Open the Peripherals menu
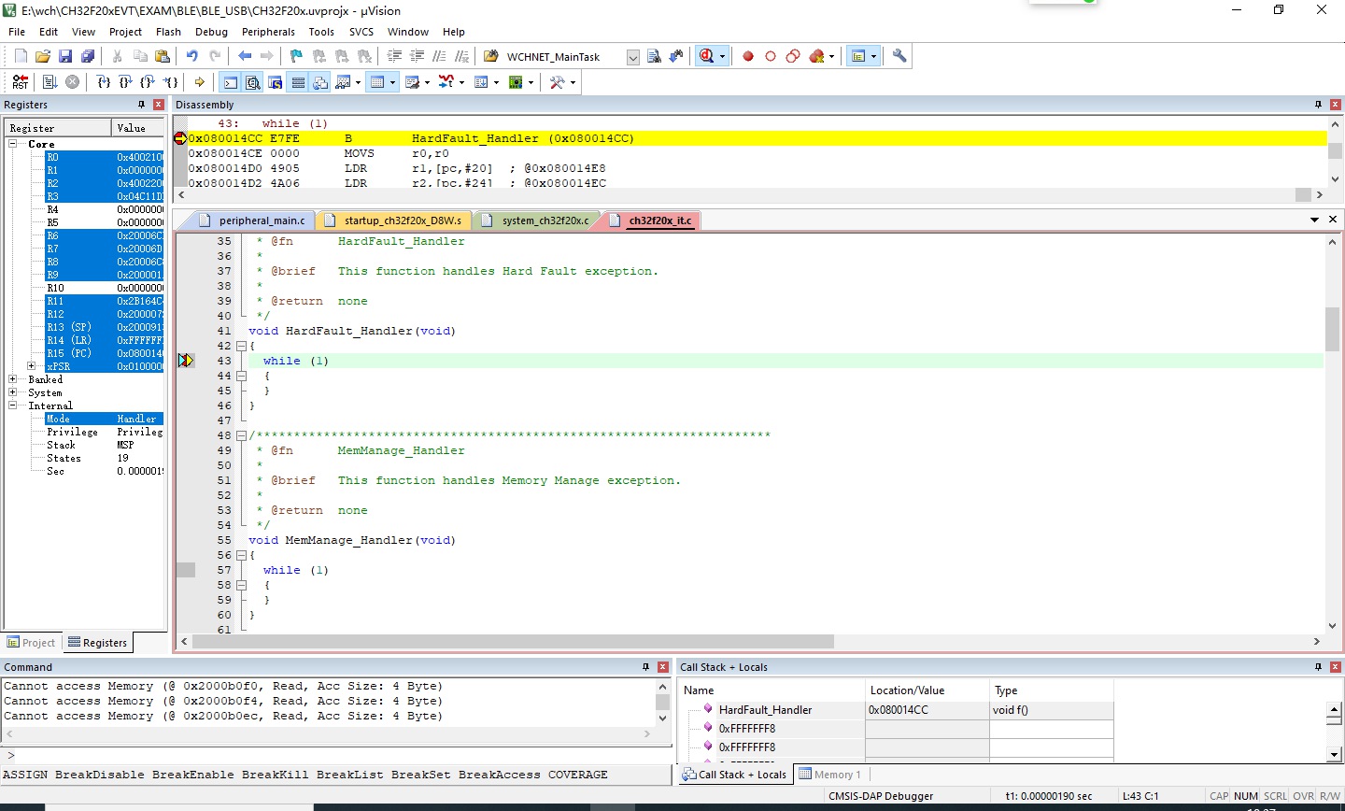Image resolution: width=1345 pixels, height=811 pixels. pyautogui.click(x=268, y=32)
